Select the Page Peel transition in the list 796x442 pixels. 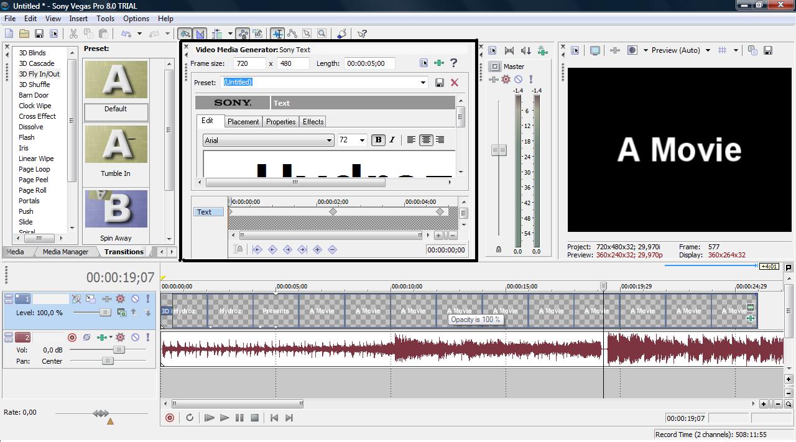coord(33,180)
